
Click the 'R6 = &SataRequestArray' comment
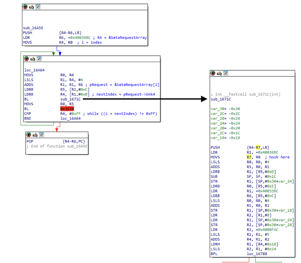[122, 38]
